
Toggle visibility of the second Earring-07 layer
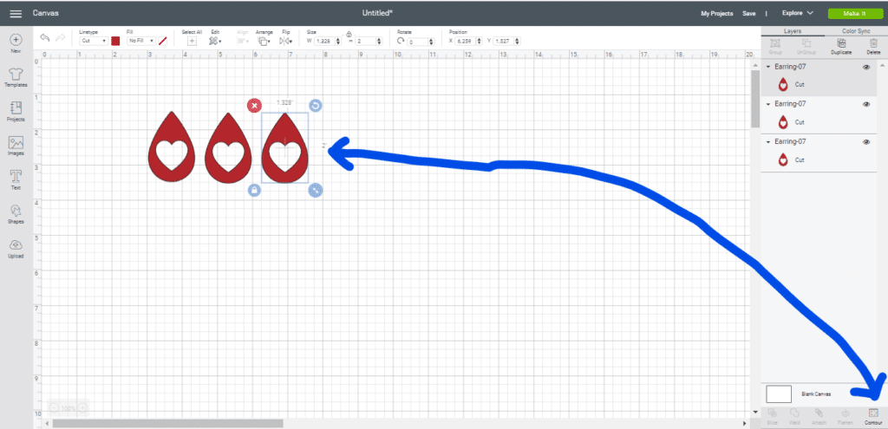[x=865, y=104]
